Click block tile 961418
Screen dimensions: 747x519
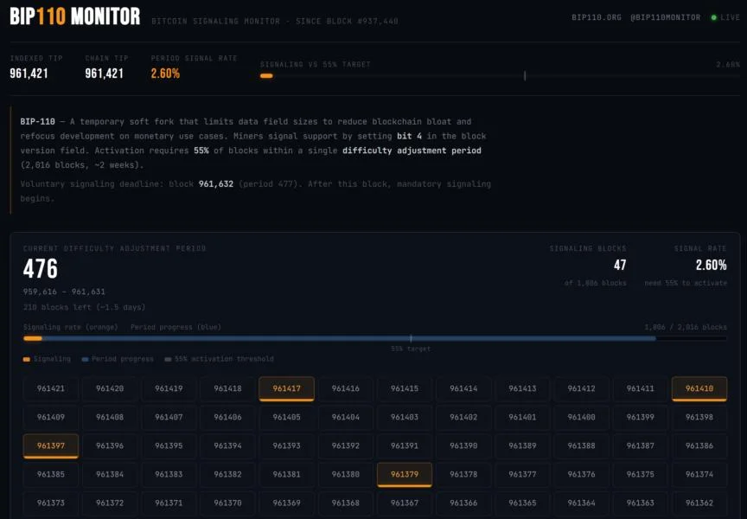pos(227,389)
